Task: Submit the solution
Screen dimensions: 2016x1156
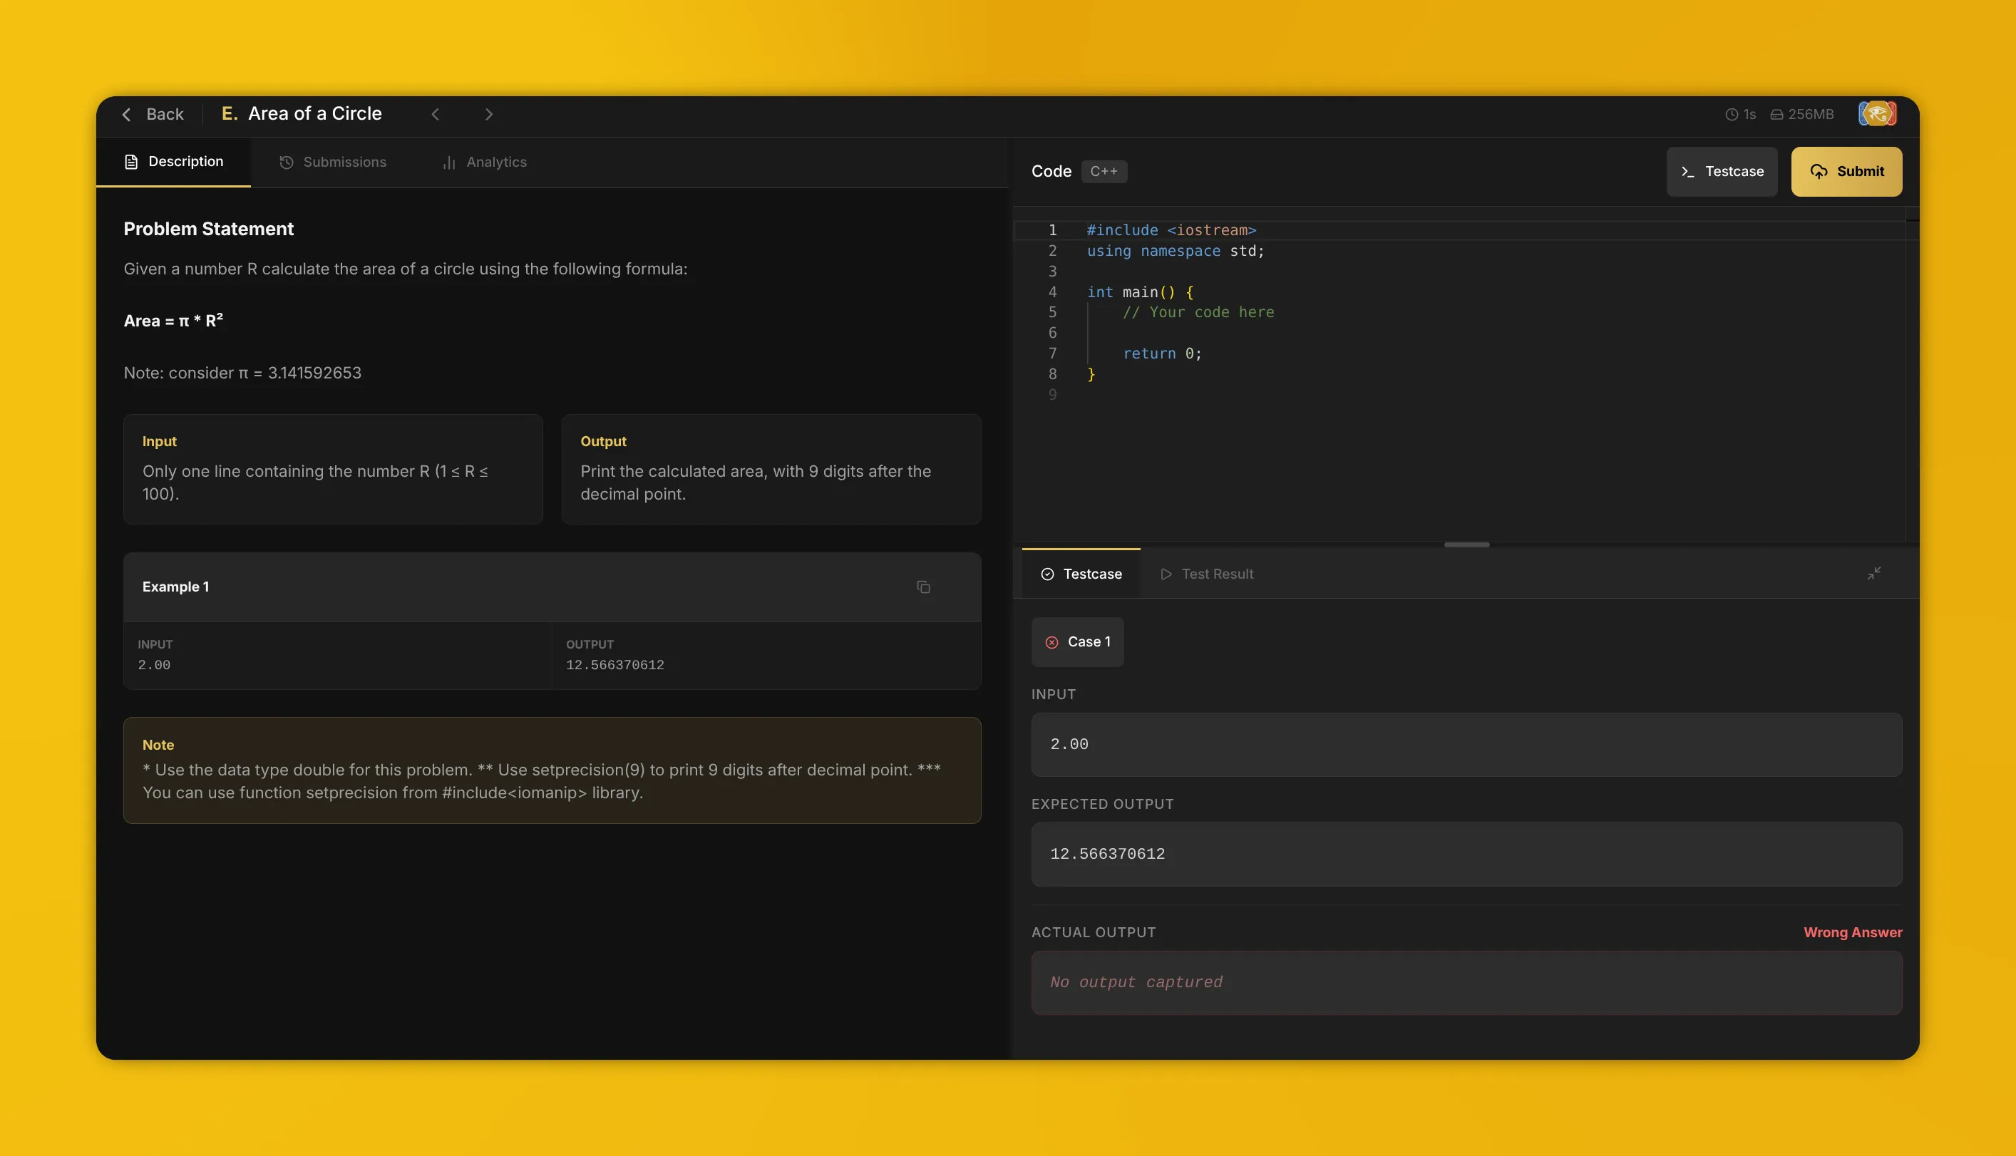Action: click(1846, 172)
